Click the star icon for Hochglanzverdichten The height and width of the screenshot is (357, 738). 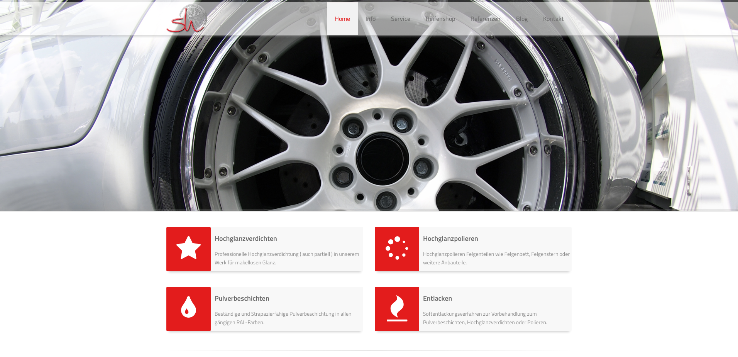(x=188, y=249)
